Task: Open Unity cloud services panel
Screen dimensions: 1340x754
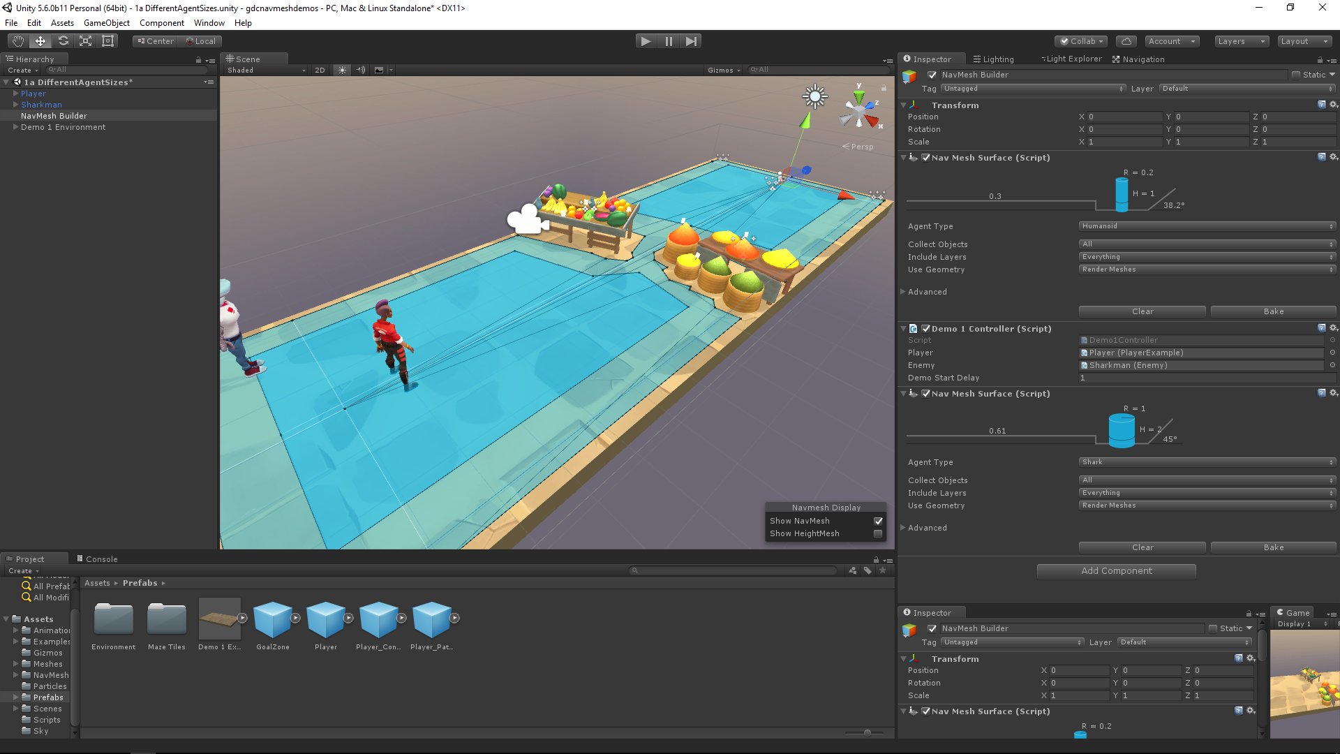Action: tap(1126, 40)
